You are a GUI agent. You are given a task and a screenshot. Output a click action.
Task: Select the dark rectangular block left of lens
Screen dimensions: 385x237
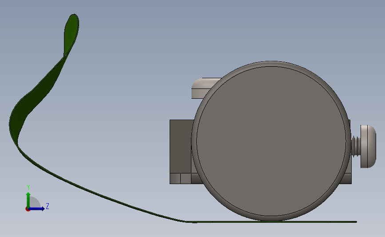[x=181, y=147]
